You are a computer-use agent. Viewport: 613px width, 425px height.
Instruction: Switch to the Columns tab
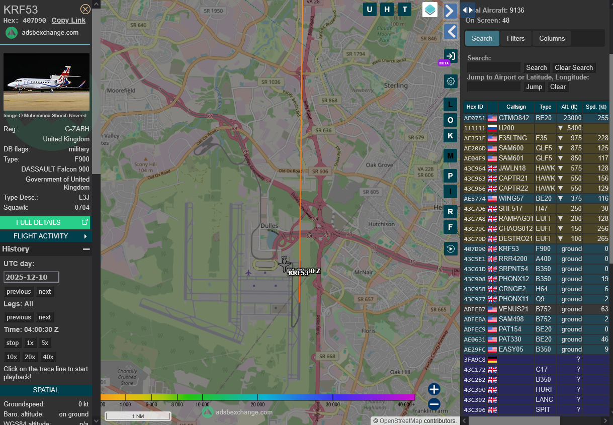(552, 38)
